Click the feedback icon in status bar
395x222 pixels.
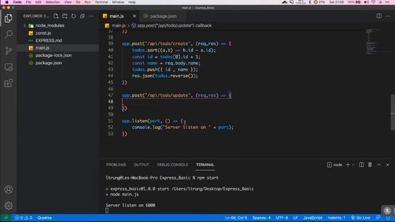pyautogui.click(x=378, y=218)
